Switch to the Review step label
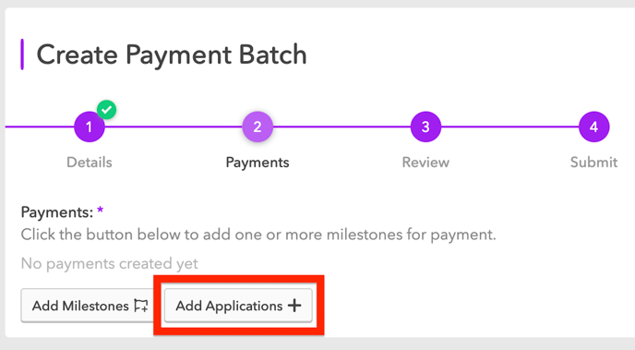This screenshot has width=635, height=350. (x=425, y=163)
